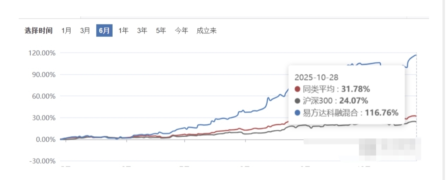Switch to 今年 year-to-date view
The image size is (446, 180).
182,31
